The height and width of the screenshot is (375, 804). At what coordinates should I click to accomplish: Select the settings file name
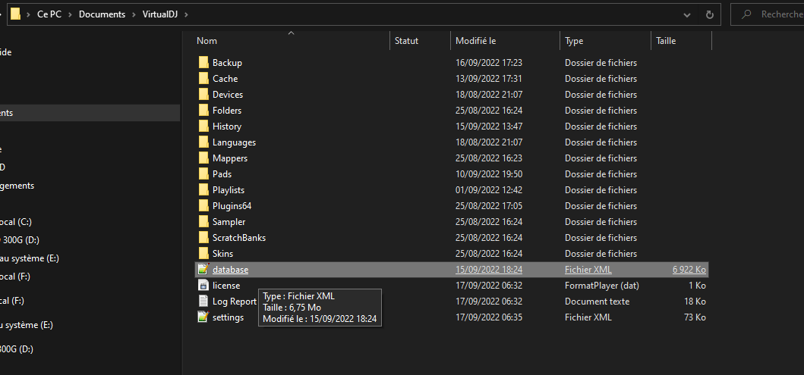(x=229, y=317)
